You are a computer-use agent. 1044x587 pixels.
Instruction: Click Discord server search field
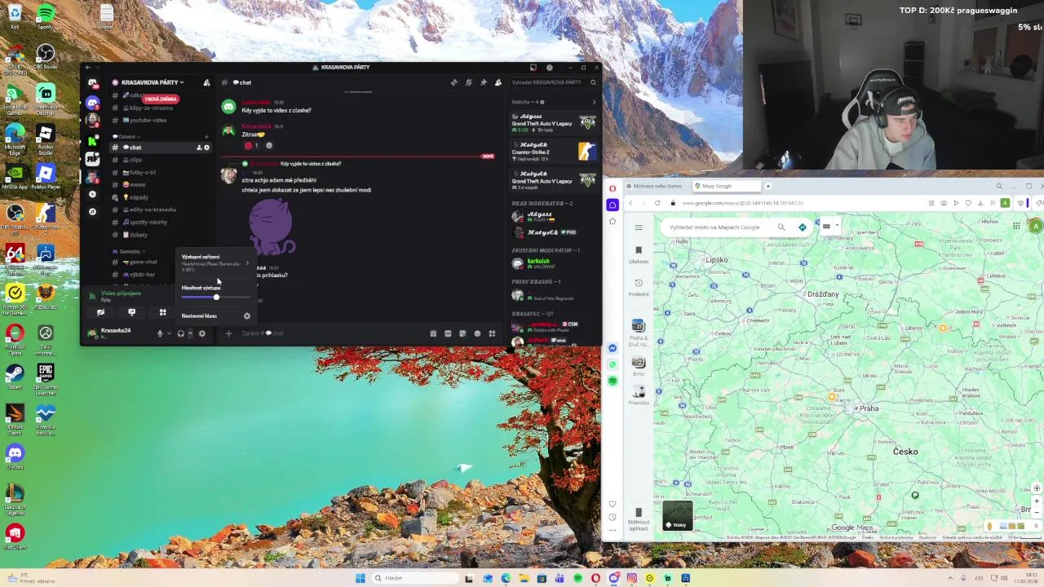(x=554, y=82)
